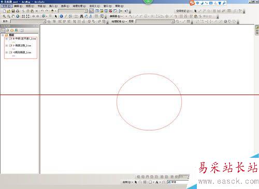259x189 pixels.
Task: Open the left toolbar layer combo box
Action: pos(28,21)
